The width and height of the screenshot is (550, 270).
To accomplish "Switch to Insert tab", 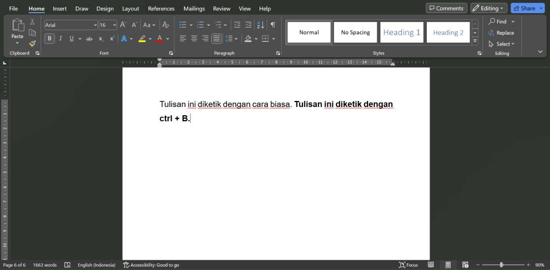I will pos(59,8).
